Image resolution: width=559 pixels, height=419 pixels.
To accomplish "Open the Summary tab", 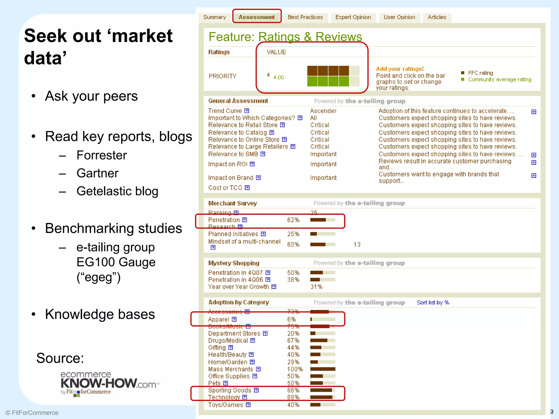I will pyautogui.click(x=215, y=17).
